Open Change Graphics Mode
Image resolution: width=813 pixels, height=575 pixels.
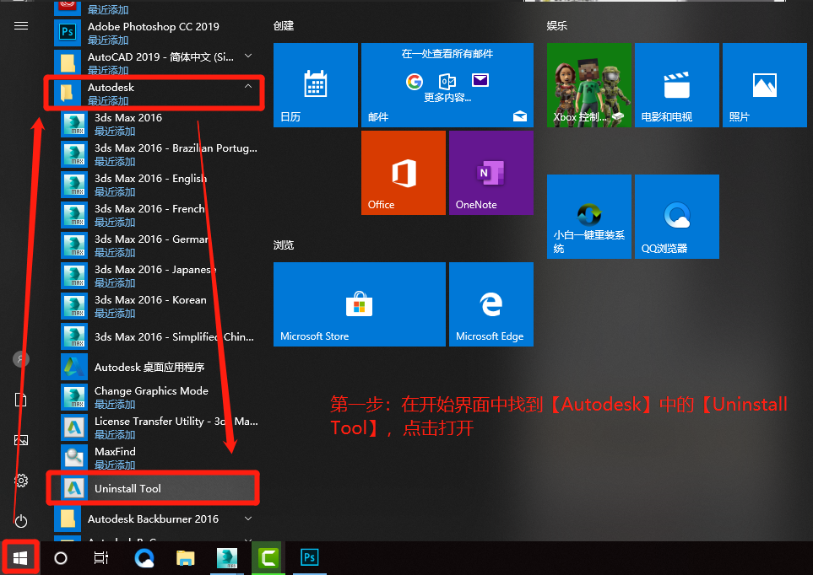(x=160, y=397)
